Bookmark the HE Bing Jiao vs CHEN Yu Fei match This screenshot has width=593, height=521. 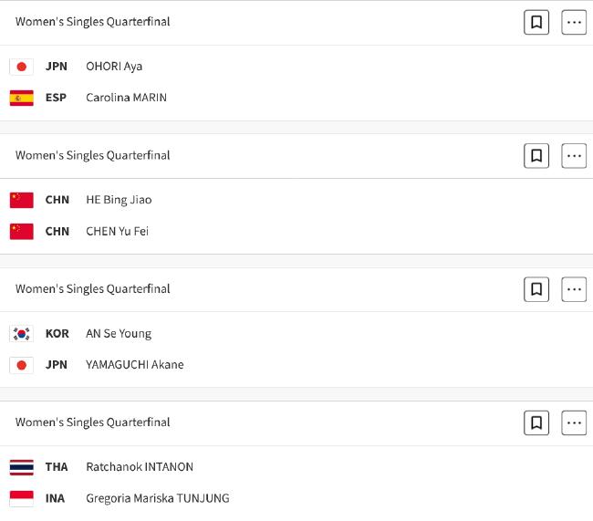(536, 155)
